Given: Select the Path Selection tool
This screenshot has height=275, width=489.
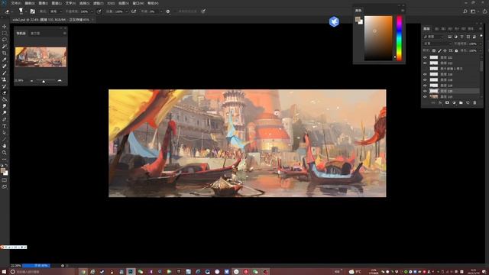Looking at the screenshot, I should point(5,132).
